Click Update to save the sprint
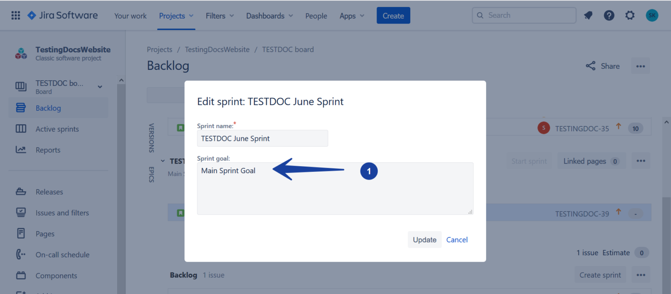 pyautogui.click(x=424, y=239)
